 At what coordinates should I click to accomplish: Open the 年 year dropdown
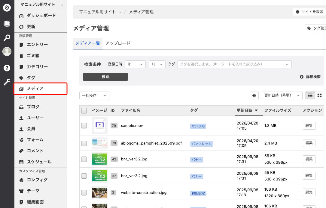135,64
